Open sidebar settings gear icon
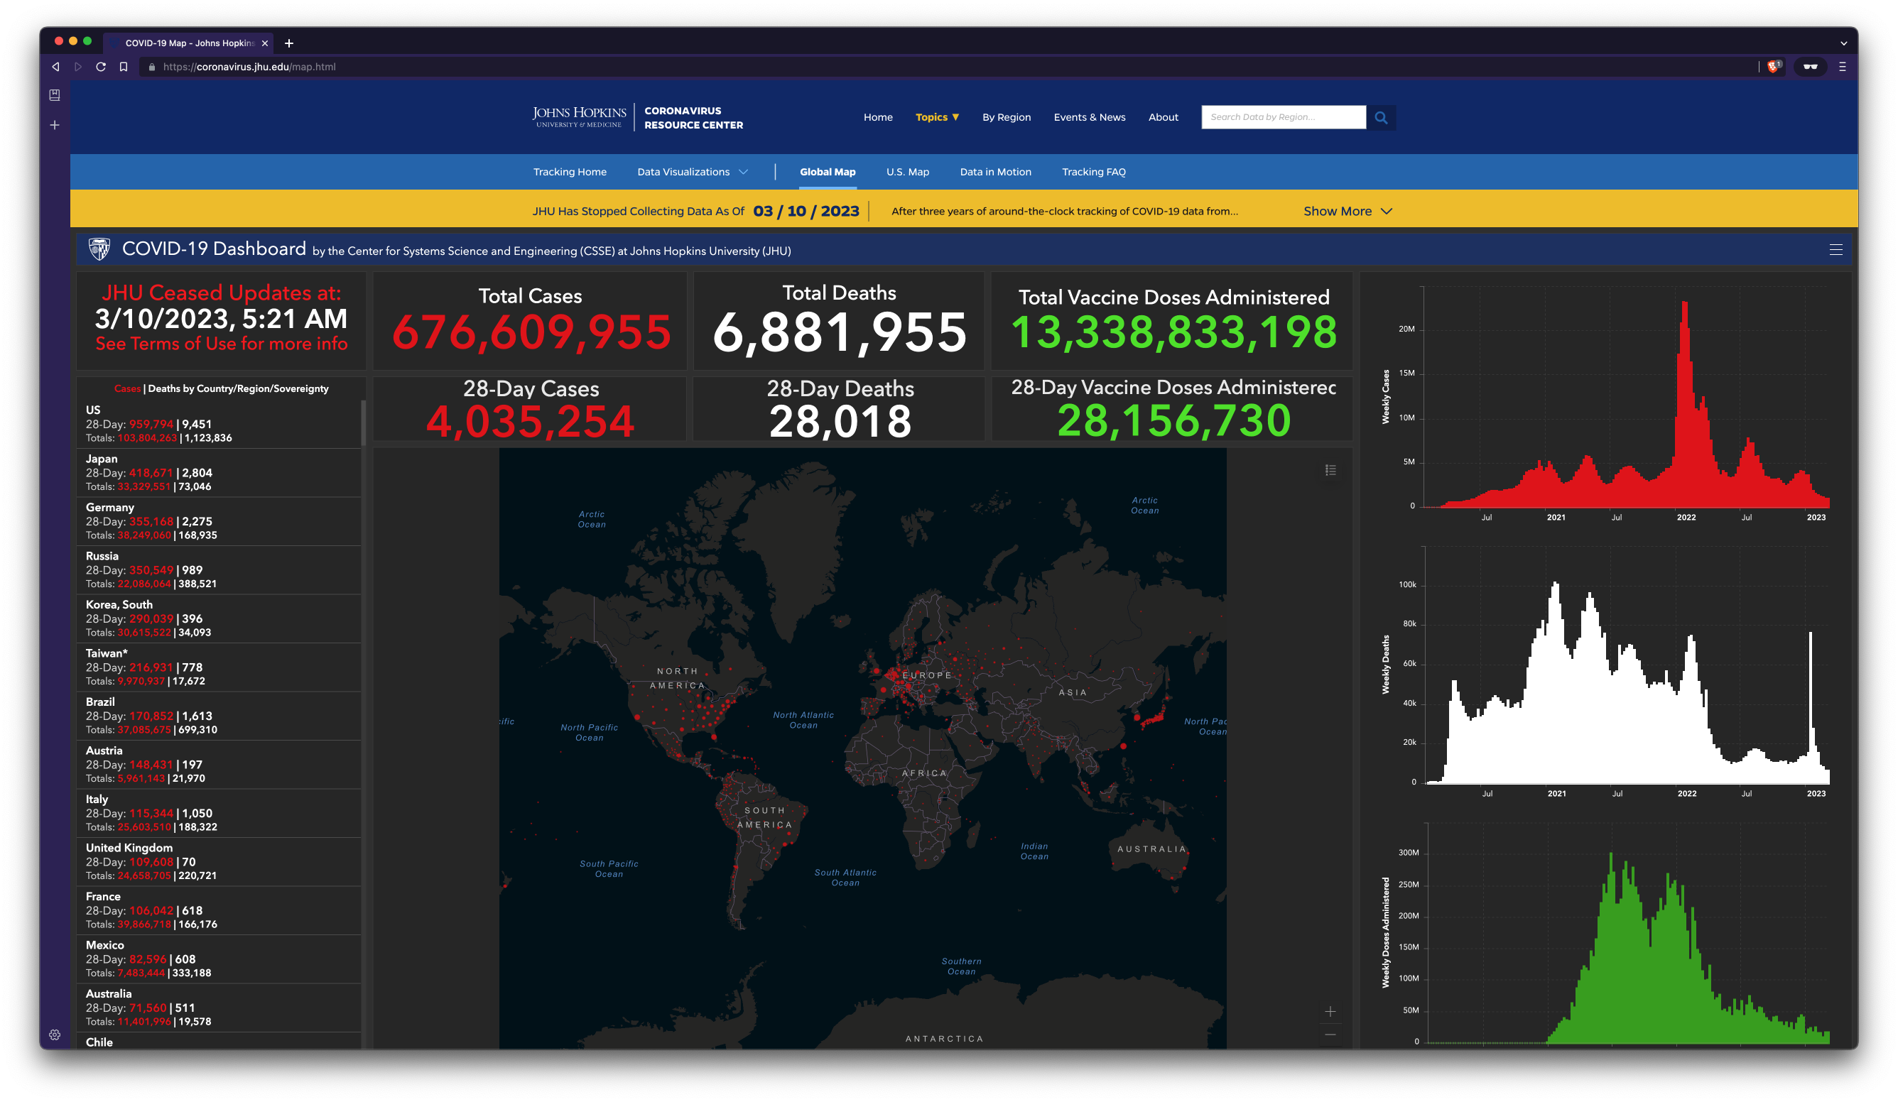The width and height of the screenshot is (1898, 1102). coord(54,1035)
